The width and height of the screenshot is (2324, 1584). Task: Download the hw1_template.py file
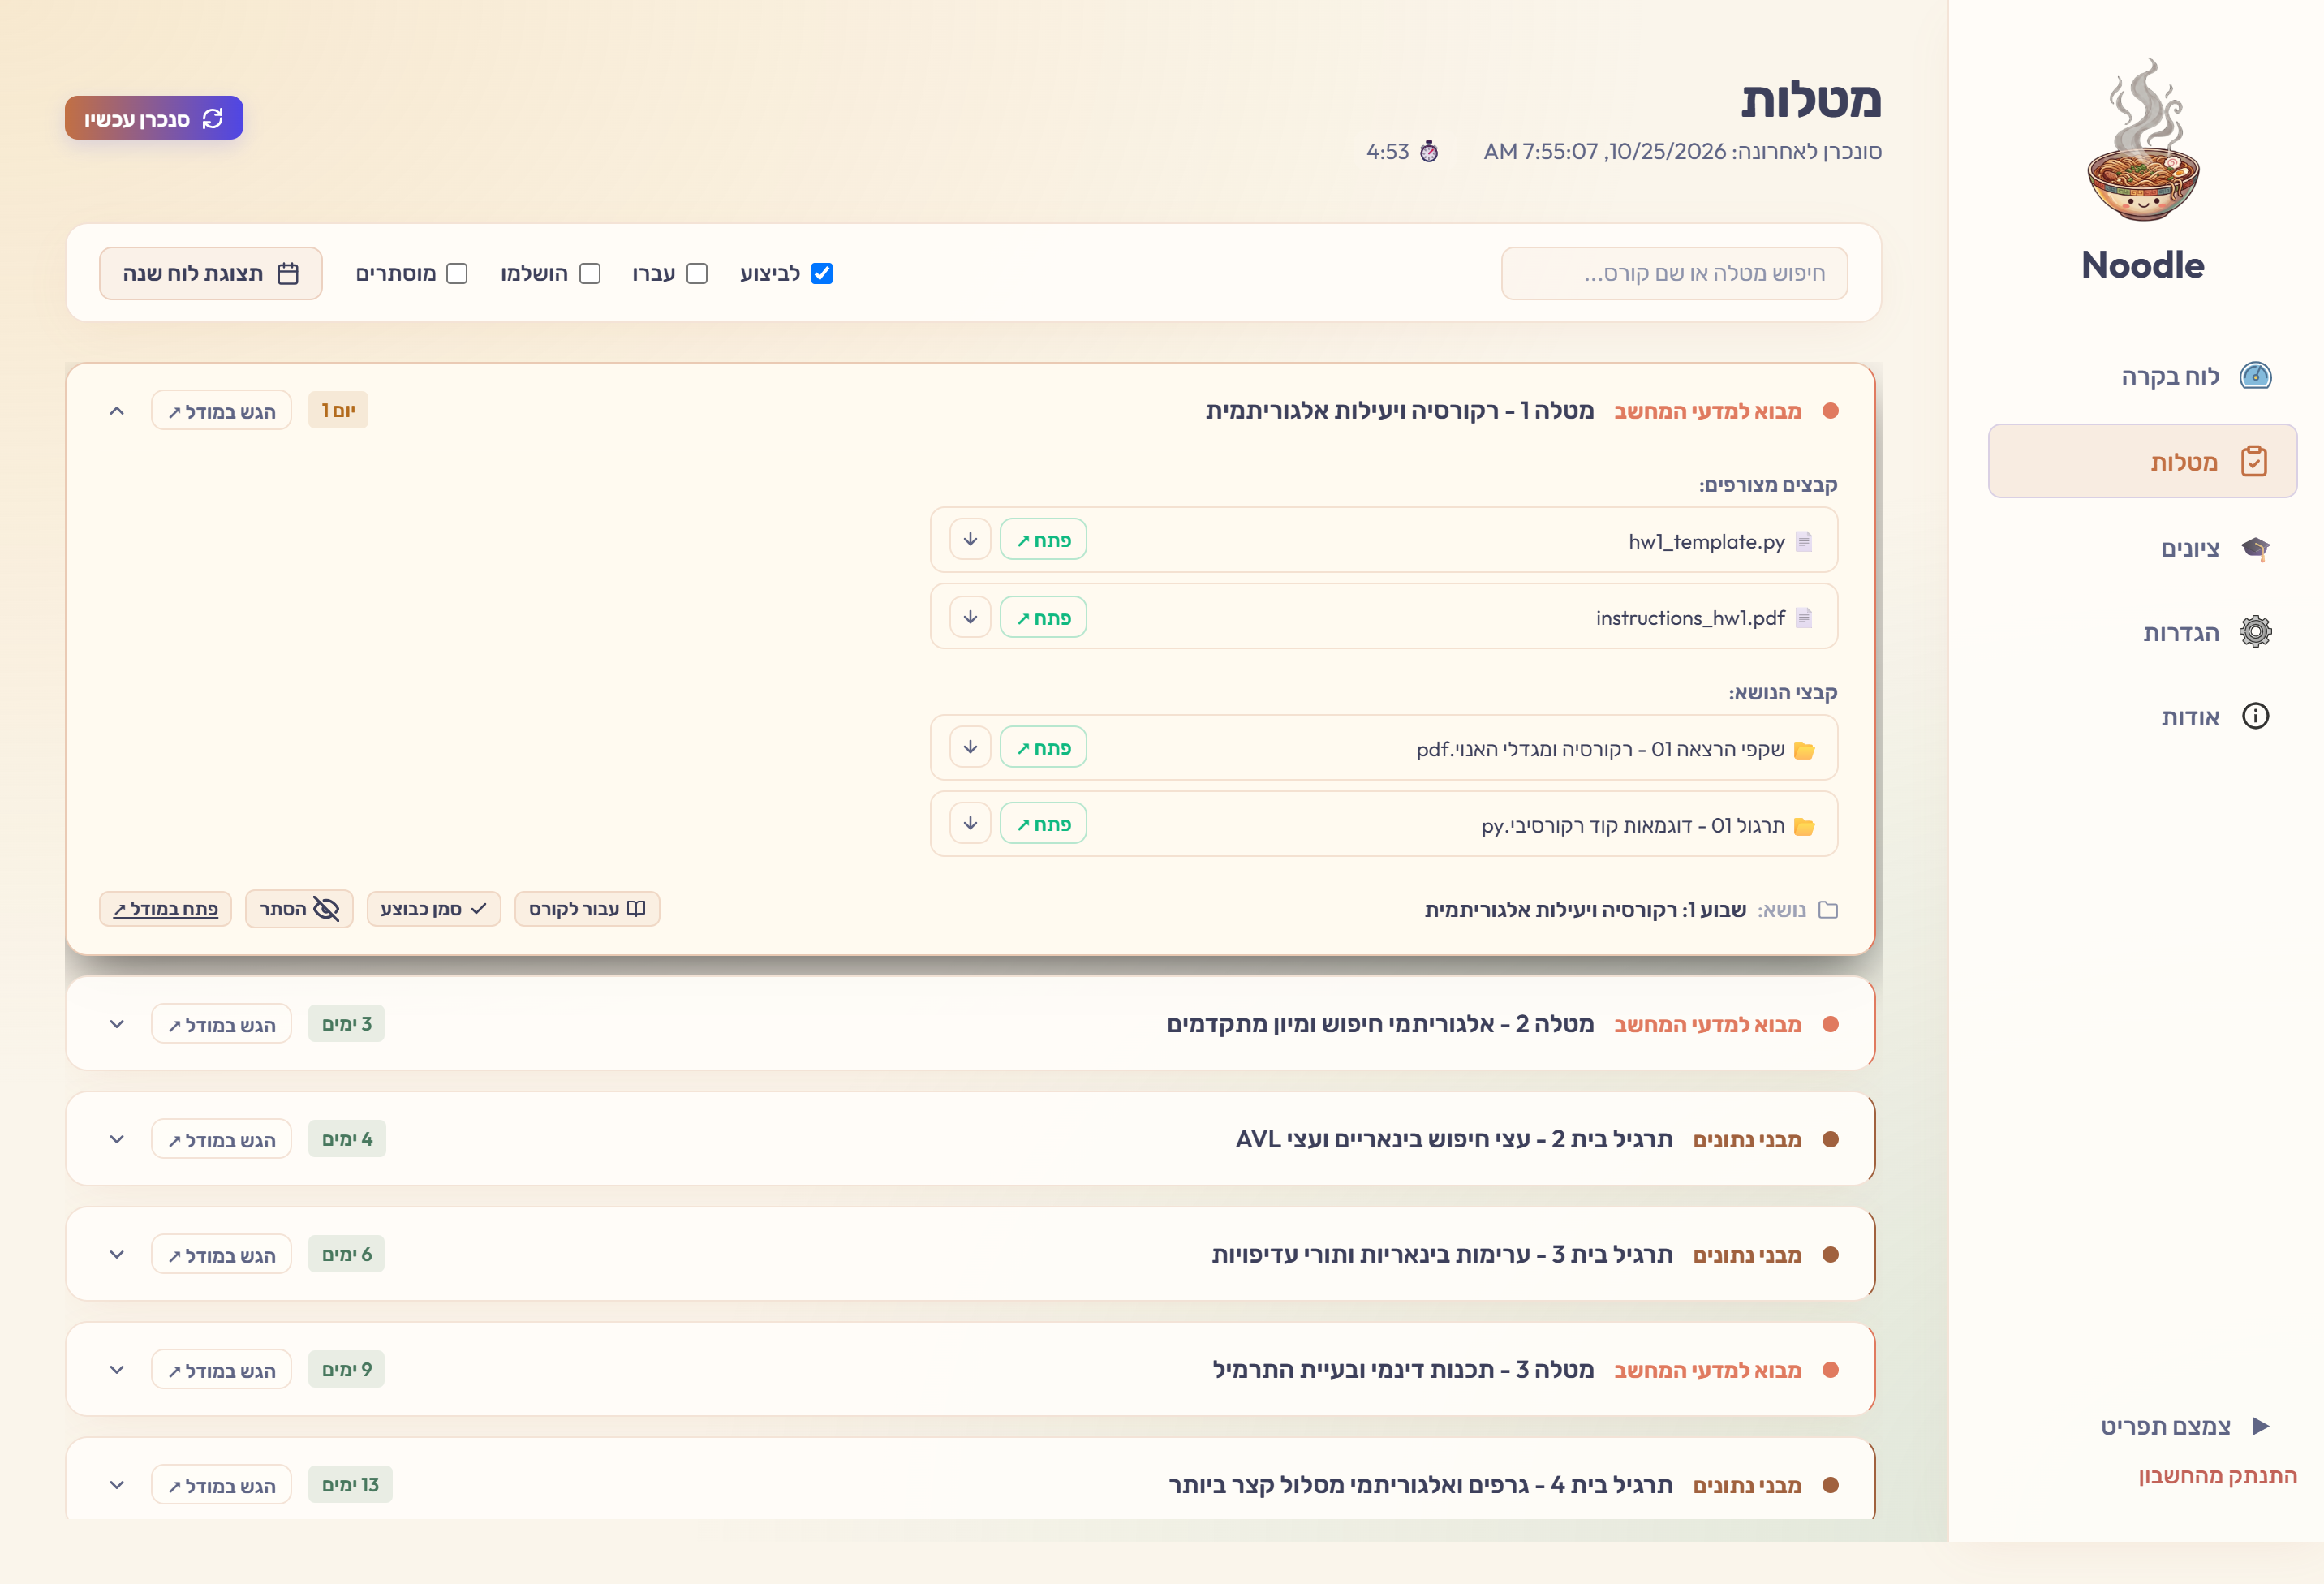[x=969, y=540]
